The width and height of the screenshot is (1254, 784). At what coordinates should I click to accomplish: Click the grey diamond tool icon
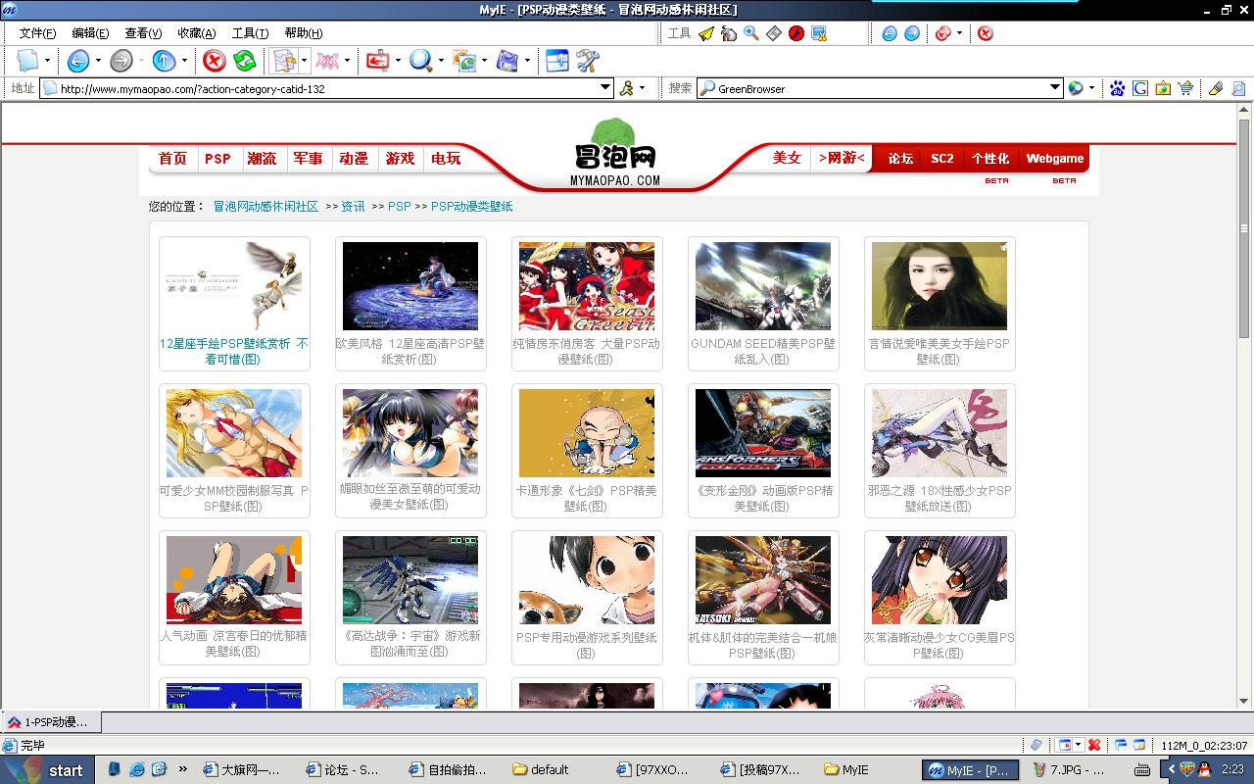(x=774, y=33)
